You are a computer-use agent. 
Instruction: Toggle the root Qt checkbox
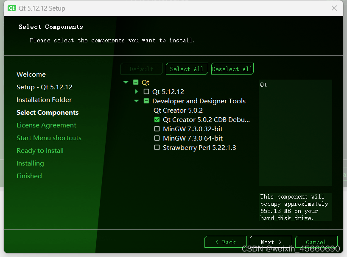click(x=136, y=82)
